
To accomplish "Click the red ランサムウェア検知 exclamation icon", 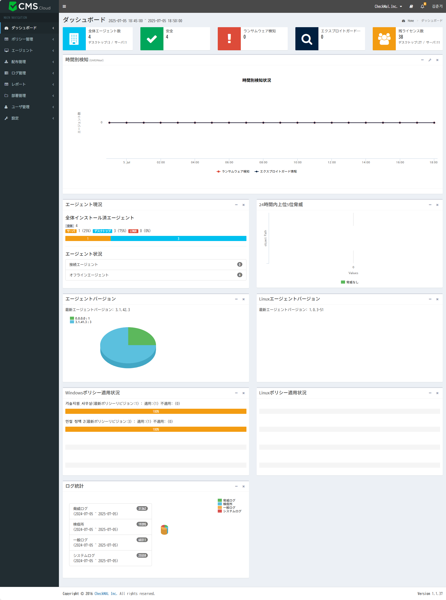I will (229, 39).
